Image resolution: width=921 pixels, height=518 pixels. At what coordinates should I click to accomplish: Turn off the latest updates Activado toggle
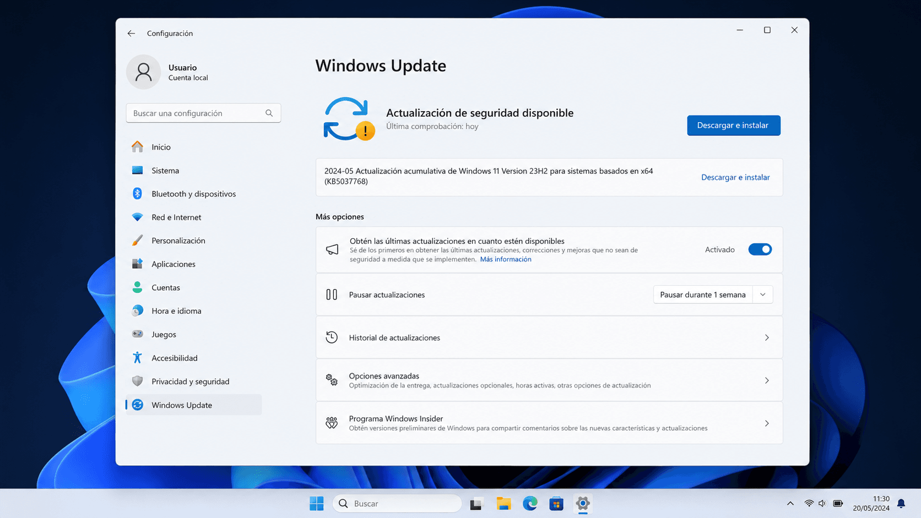[760, 249]
